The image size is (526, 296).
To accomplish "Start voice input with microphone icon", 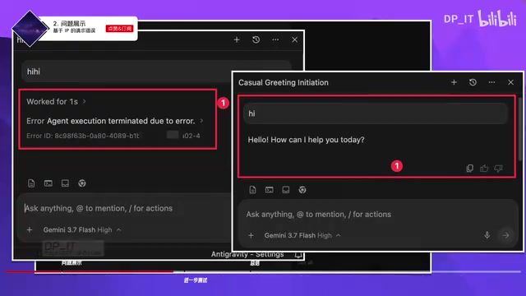I will [x=487, y=236].
